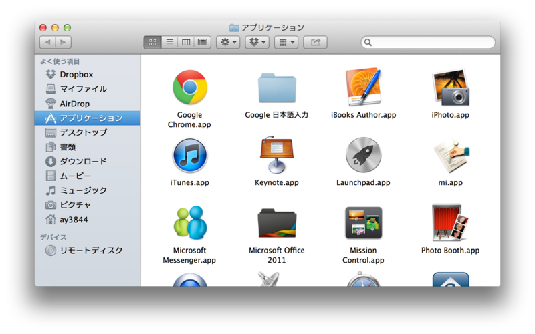The height and width of the screenshot is (334, 535).
Task: Click the Photo Booth.app name label
Action: coord(450,250)
